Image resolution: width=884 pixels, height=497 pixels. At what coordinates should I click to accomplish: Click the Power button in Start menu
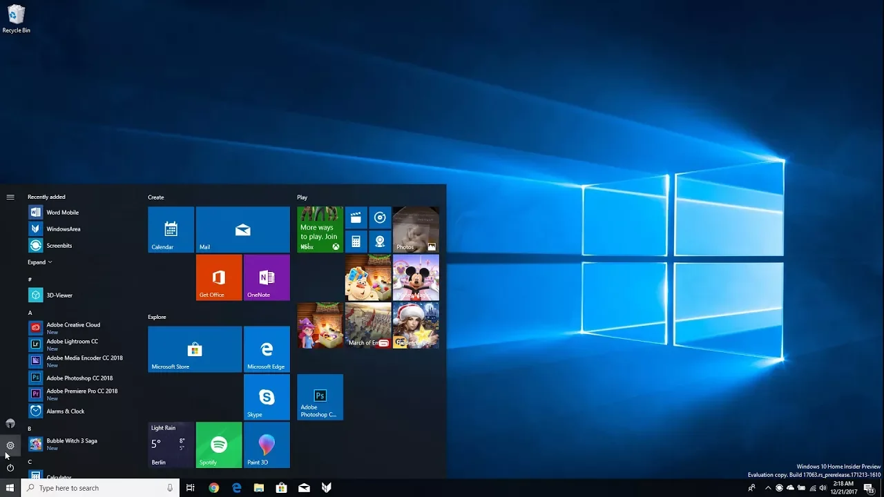pyautogui.click(x=10, y=468)
